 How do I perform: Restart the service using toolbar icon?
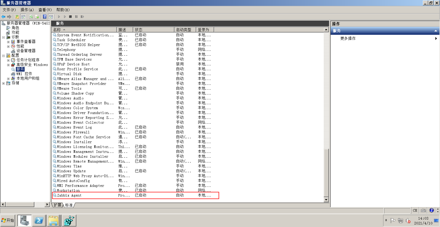pyautogui.click(x=82, y=17)
